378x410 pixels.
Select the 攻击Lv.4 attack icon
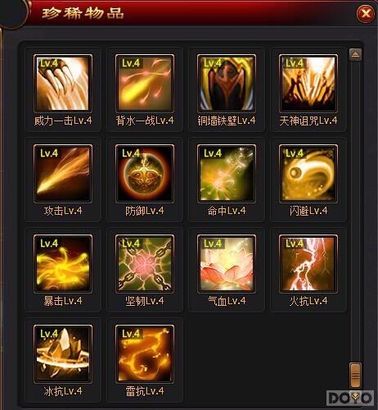point(63,174)
